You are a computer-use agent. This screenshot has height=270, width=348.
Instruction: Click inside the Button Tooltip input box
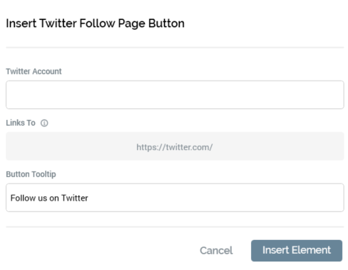[x=175, y=198]
